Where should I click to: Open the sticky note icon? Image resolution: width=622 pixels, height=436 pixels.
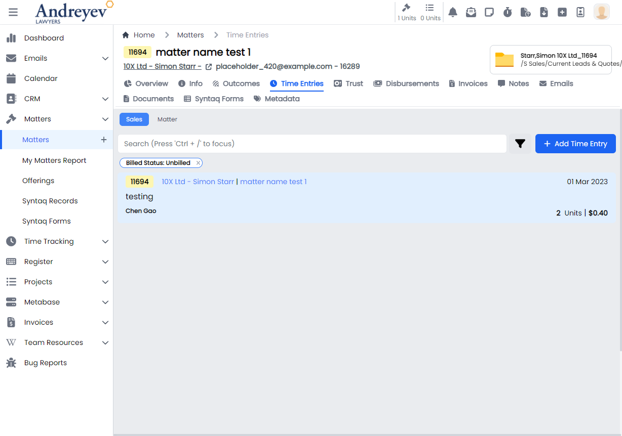point(489,12)
